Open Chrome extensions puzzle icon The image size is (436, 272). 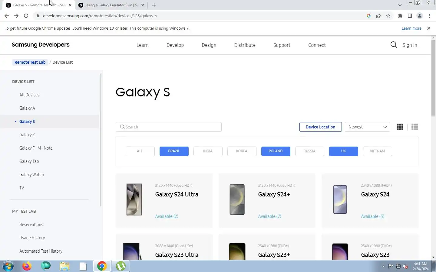(400, 16)
